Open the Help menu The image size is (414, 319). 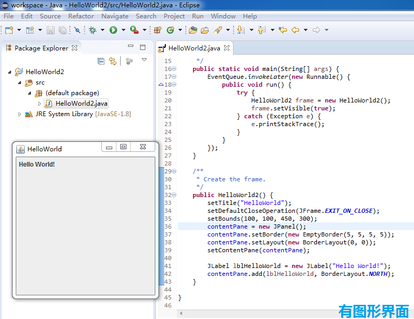(250, 16)
